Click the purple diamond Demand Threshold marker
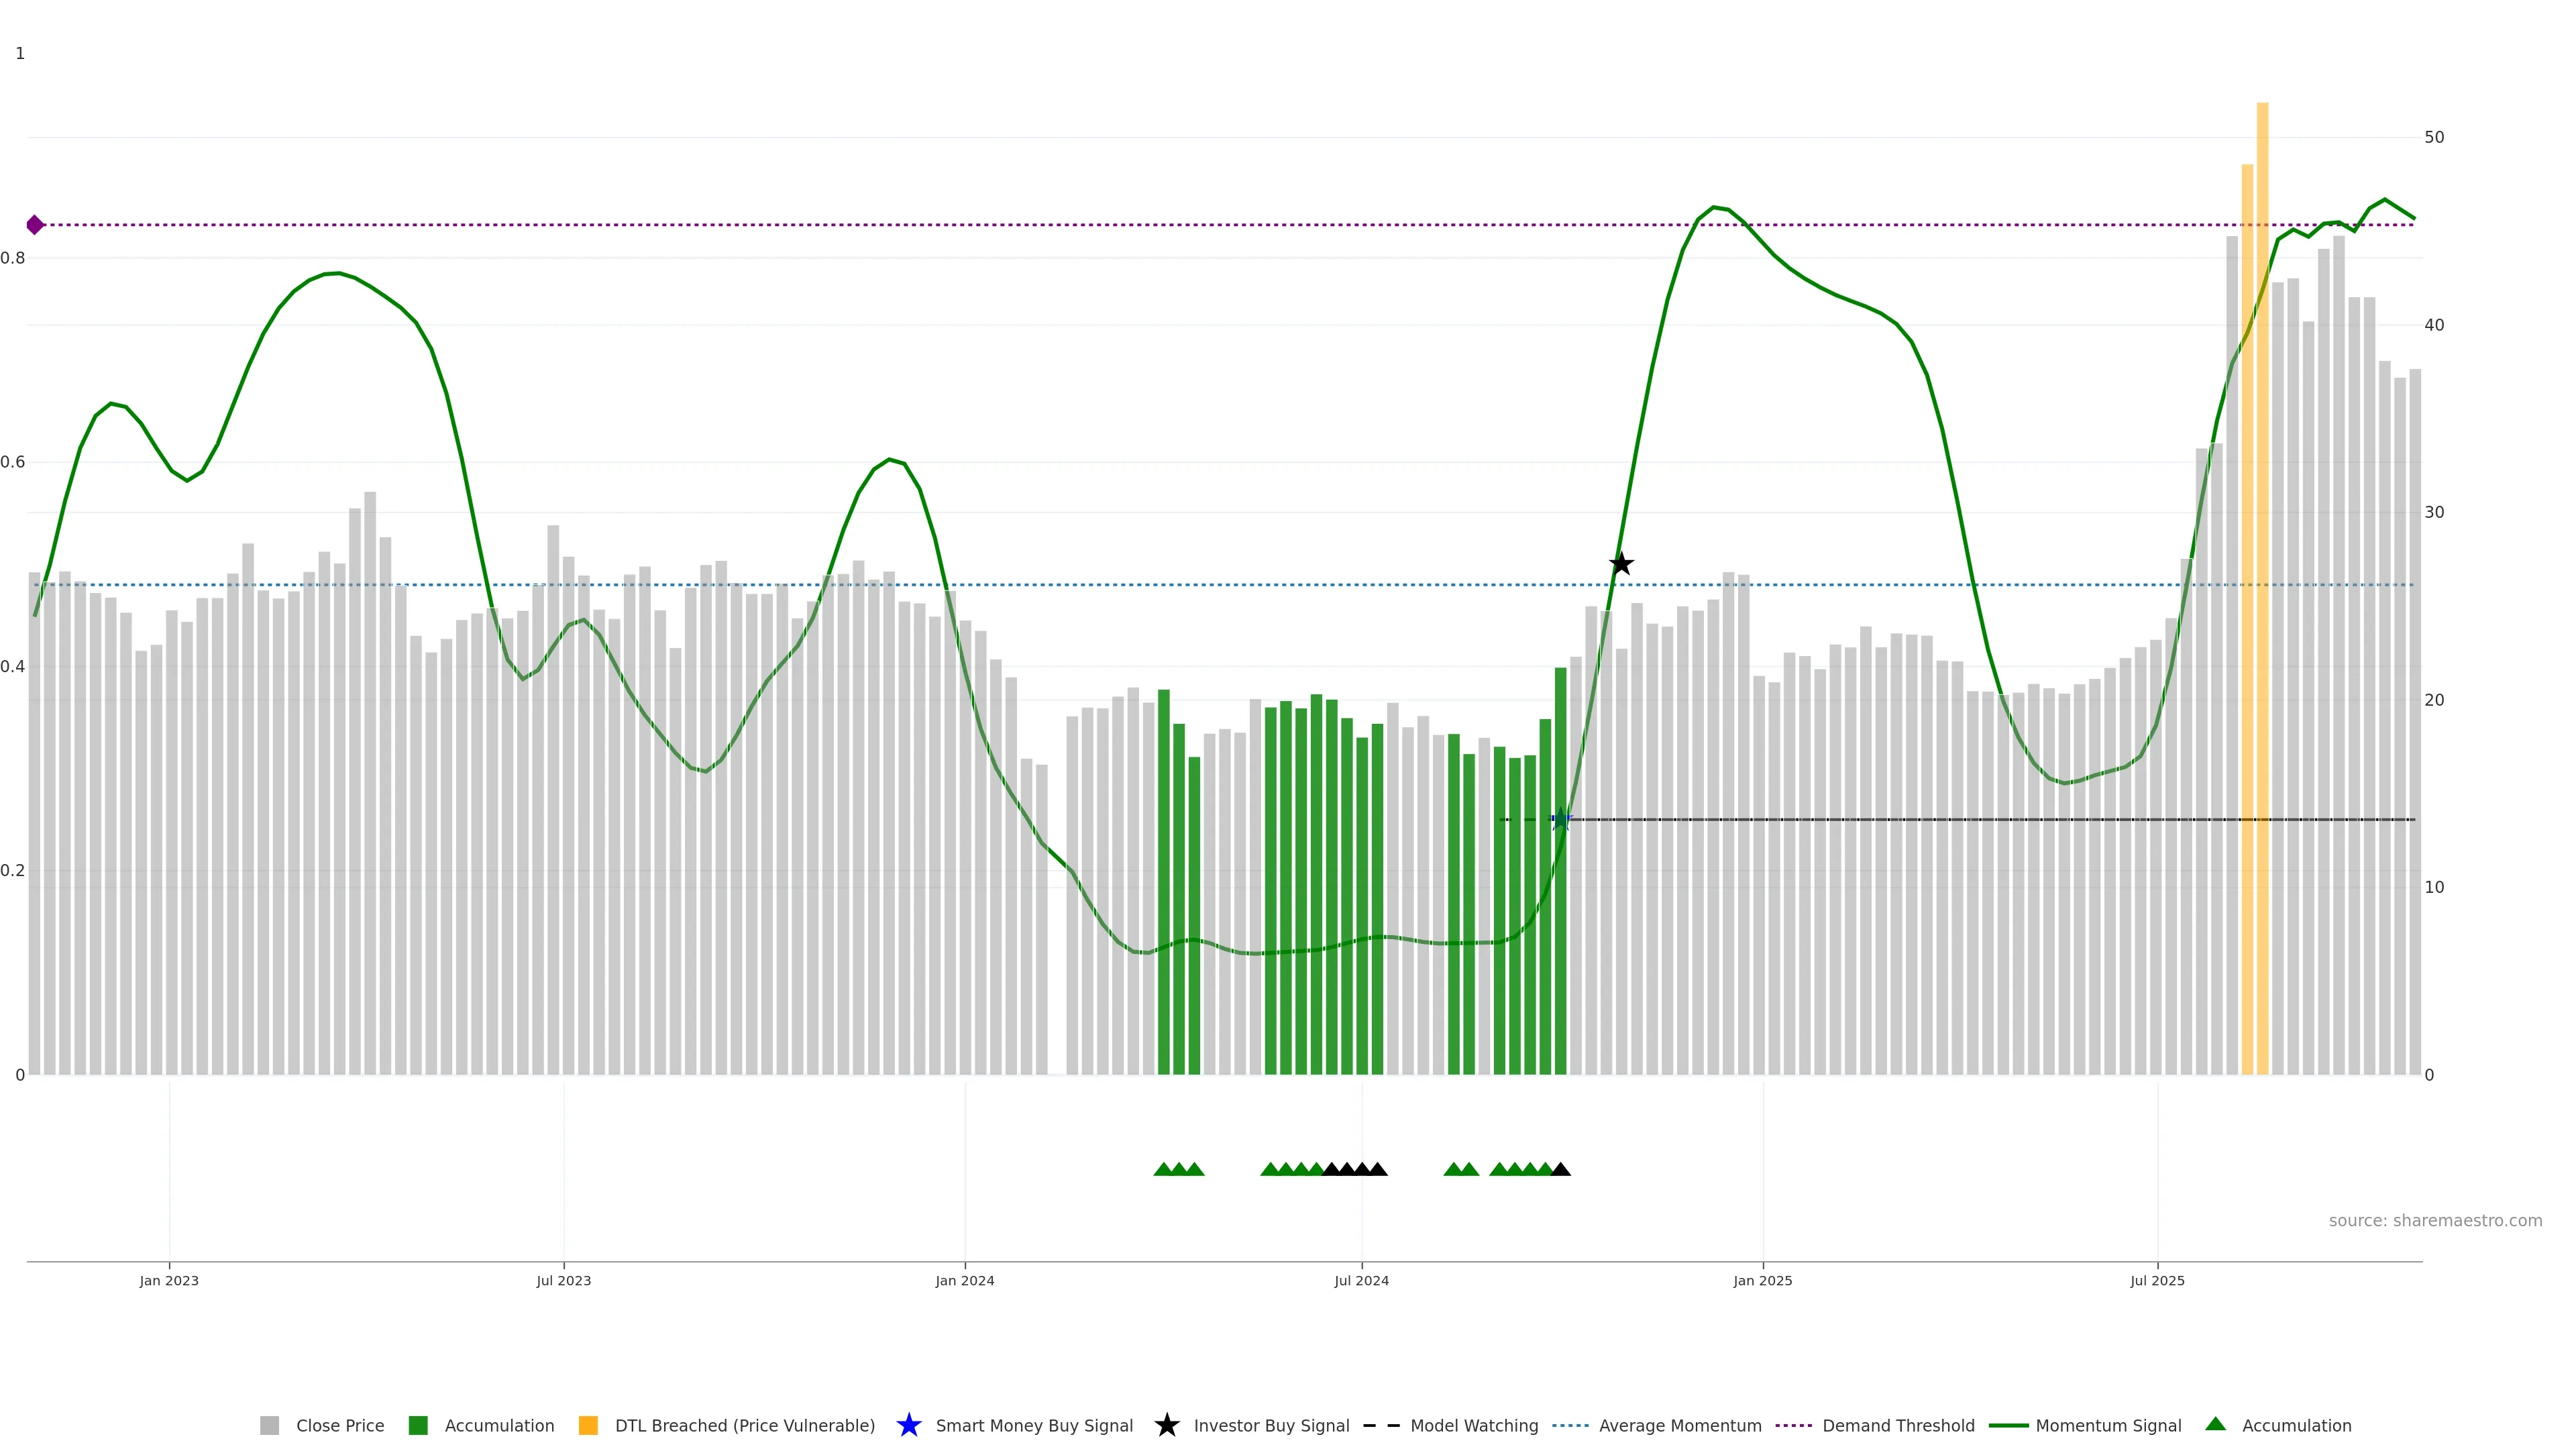Viewport: 2576px width, 1449px height. pyautogui.click(x=35, y=225)
